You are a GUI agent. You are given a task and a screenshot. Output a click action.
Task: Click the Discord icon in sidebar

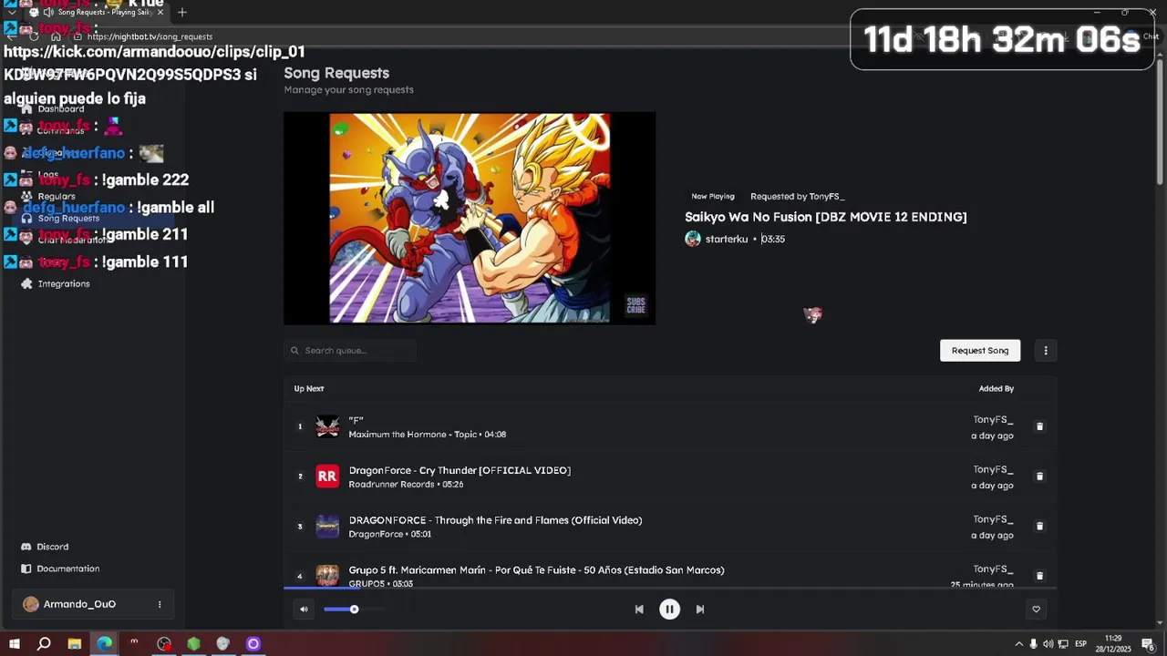click(26, 547)
